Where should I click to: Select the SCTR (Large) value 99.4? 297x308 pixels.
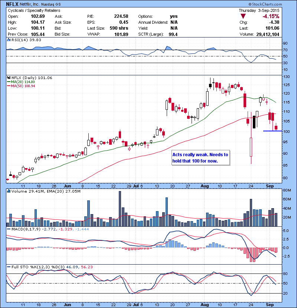173,34
